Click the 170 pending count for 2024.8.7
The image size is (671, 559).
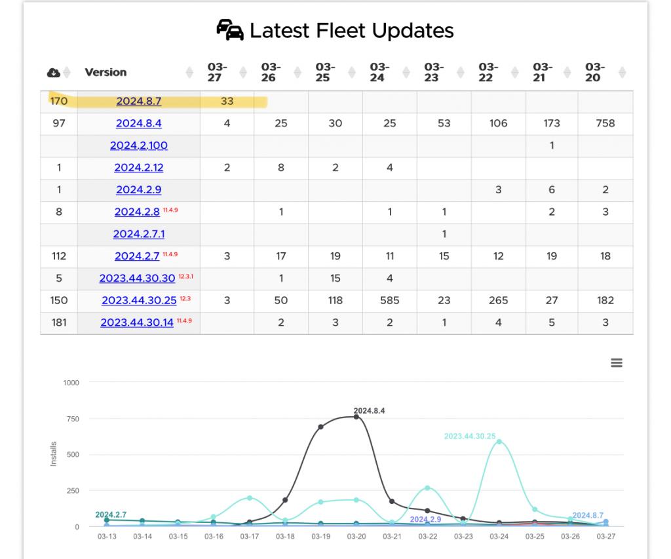[58, 101]
